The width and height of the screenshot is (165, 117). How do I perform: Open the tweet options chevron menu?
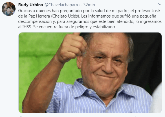pos(160,4)
